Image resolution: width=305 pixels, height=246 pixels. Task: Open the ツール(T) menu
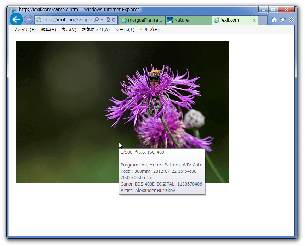click(x=125, y=30)
